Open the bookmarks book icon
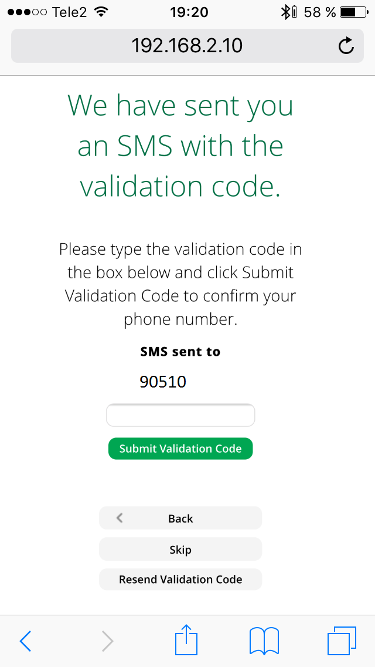This screenshot has width=375, height=667. [x=264, y=641]
